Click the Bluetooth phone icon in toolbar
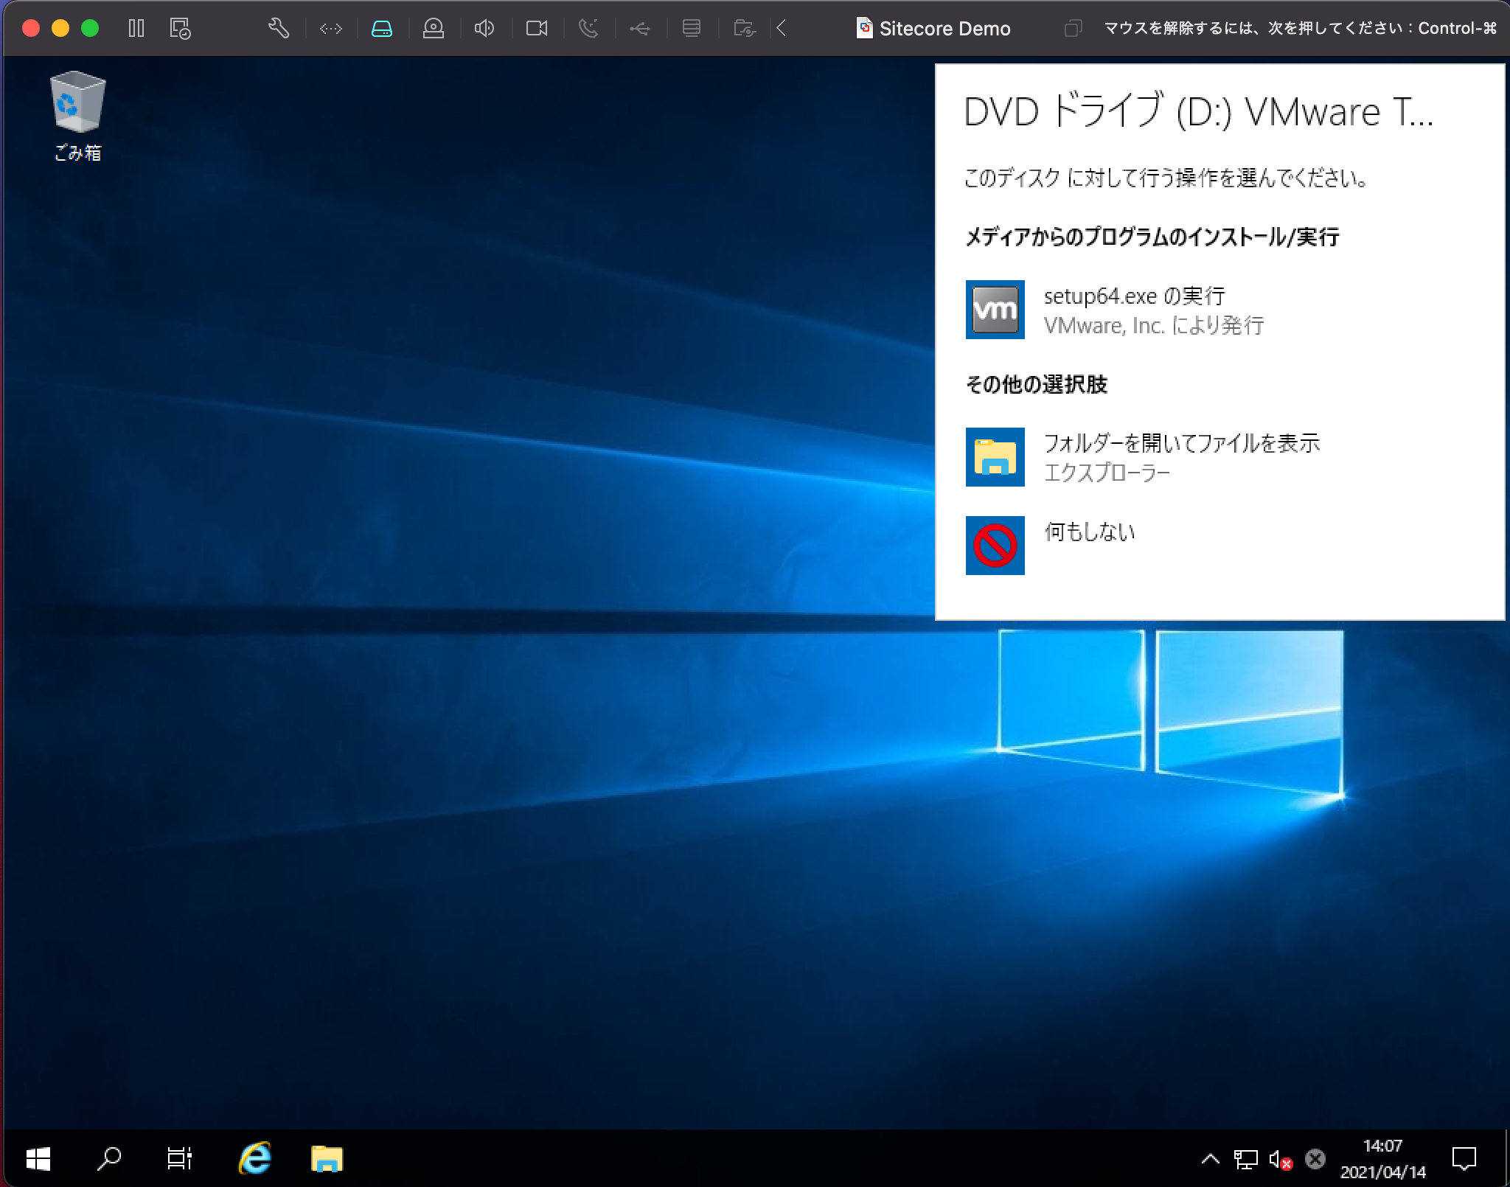1510x1187 pixels. pos(588,29)
